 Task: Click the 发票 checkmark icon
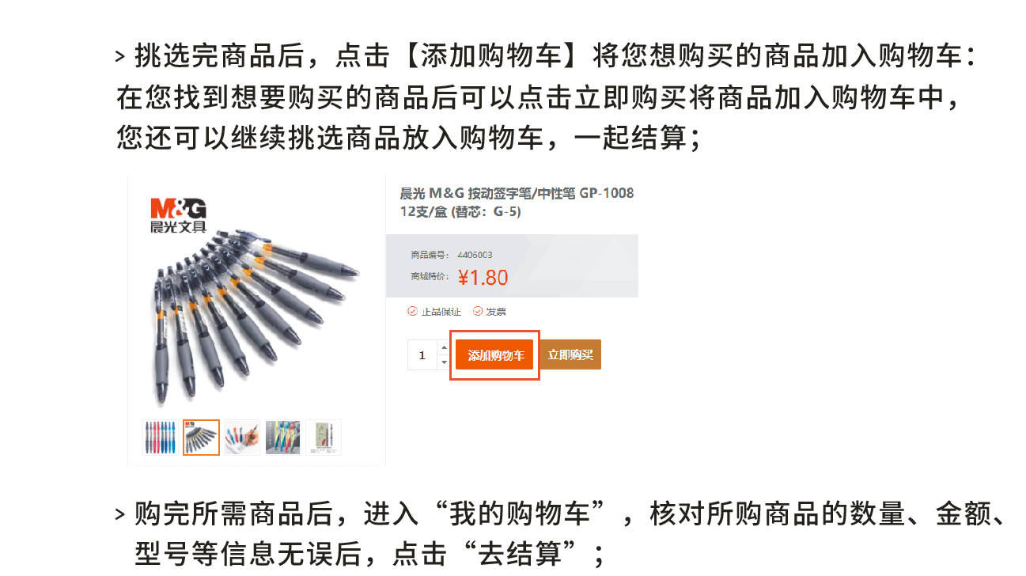coord(478,312)
